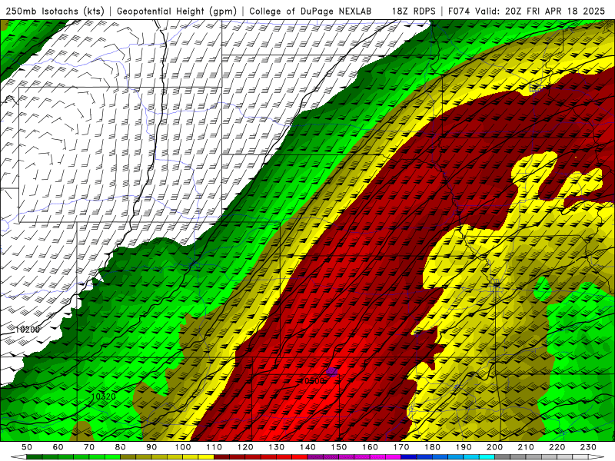
Task: Click the '18Z RDPS' model run label
Action: pyautogui.click(x=414, y=12)
